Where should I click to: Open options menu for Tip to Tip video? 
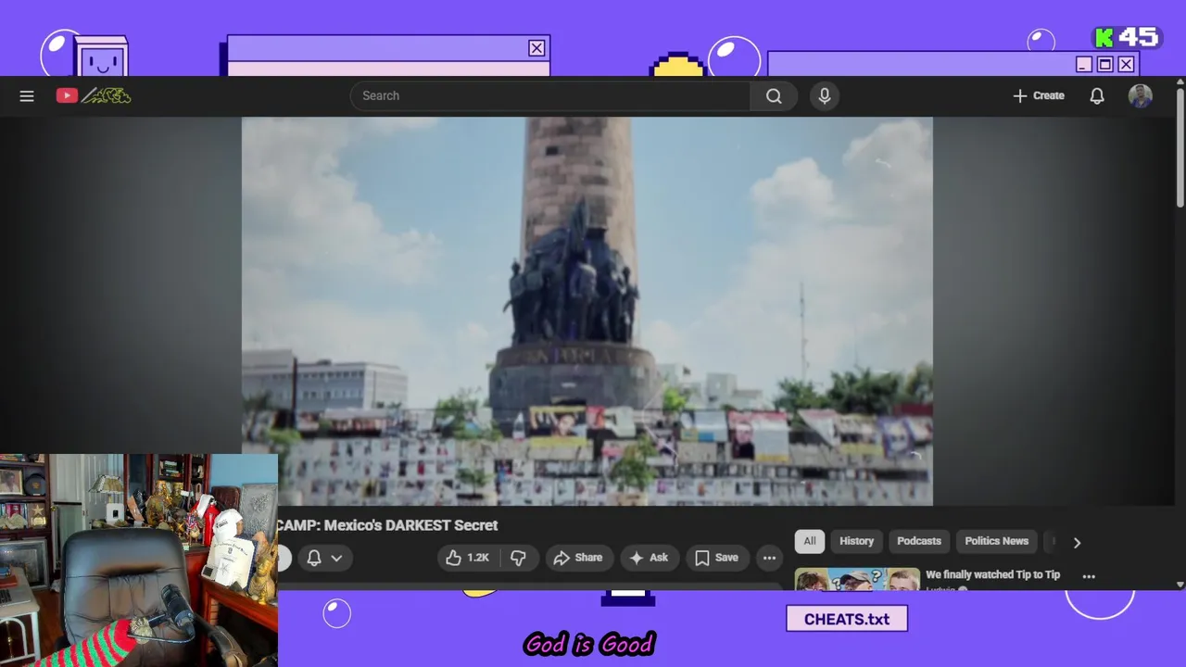pos(1089,576)
